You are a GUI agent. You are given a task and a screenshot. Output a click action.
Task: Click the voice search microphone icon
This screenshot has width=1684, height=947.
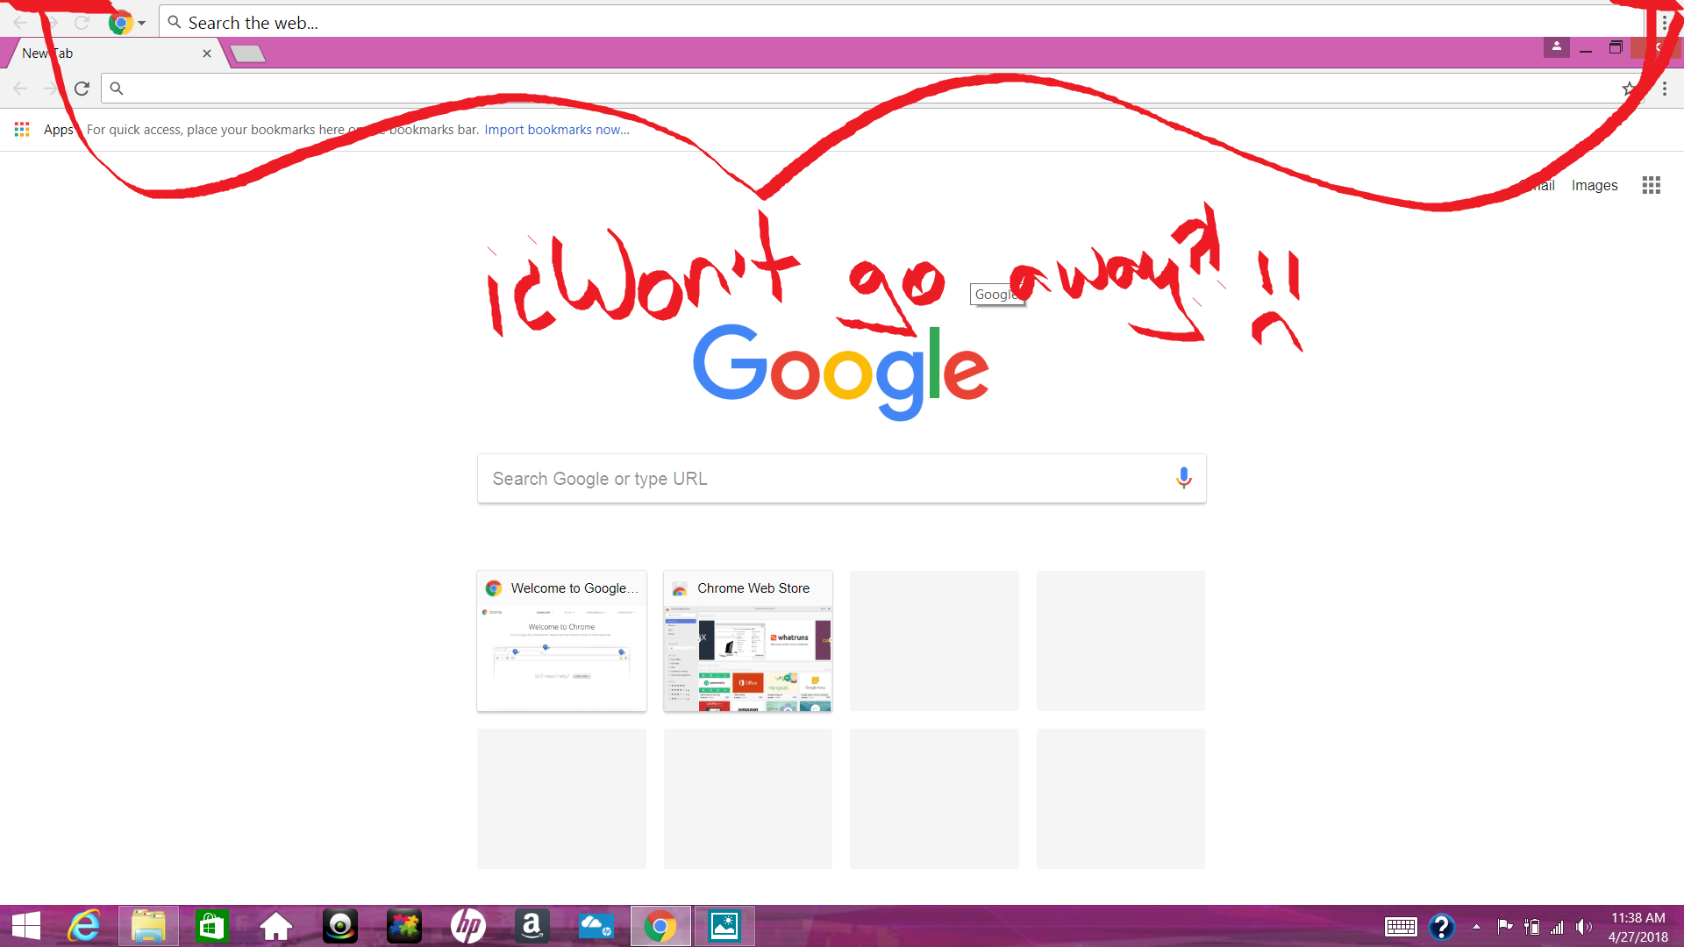[1183, 478]
